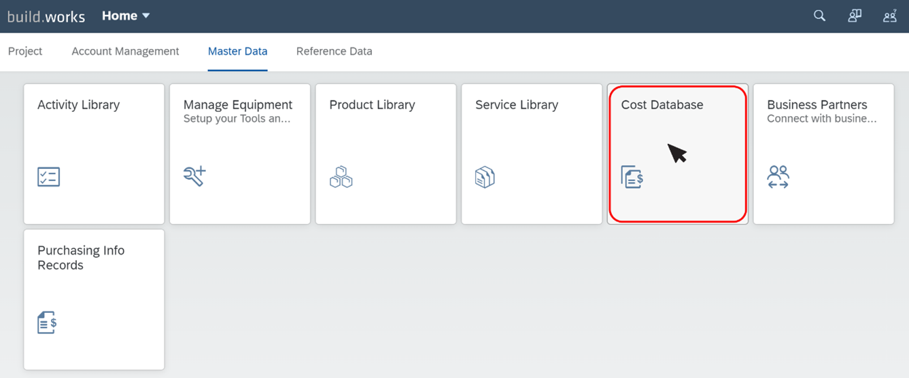Switch to the Project tab
The image size is (909, 378).
(x=25, y=52)
